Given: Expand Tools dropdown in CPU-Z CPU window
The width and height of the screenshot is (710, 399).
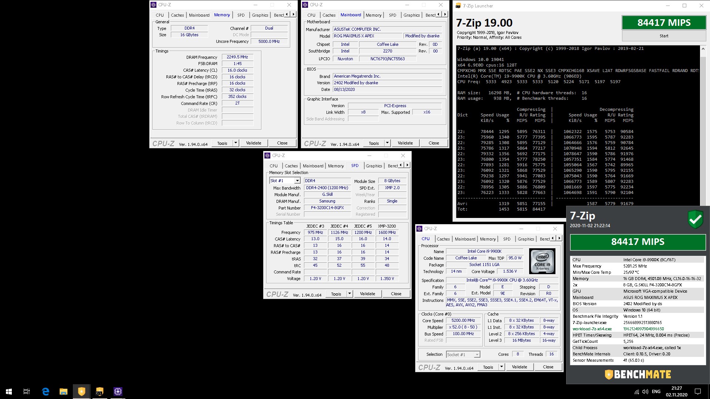Looking at the screenshot, I should coord(501,367).
